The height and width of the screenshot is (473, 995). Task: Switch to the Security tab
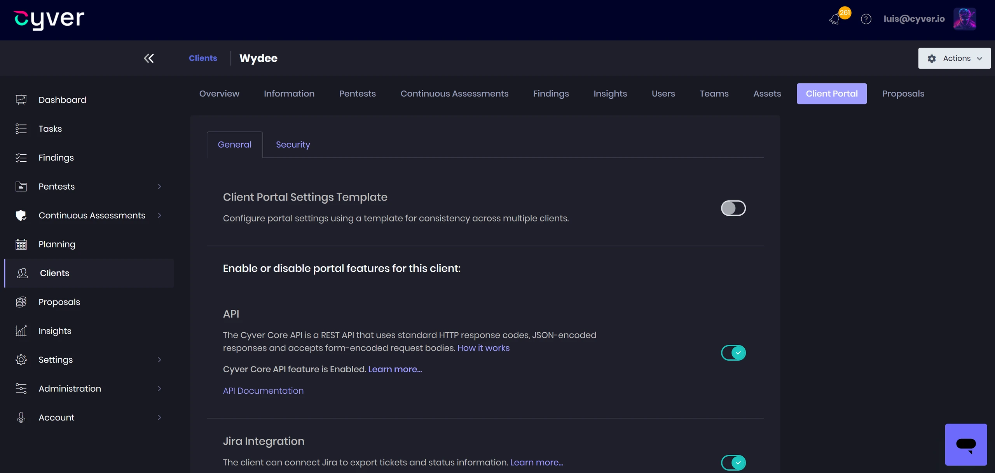click(293, 145)
